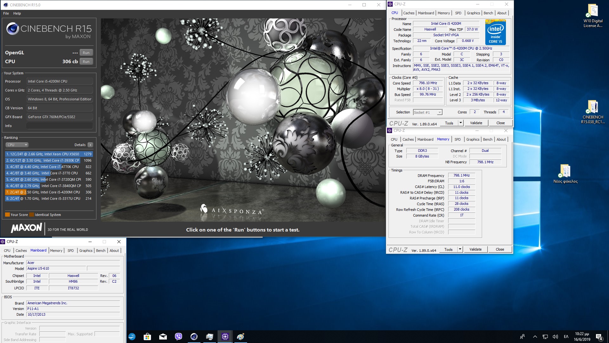Viewport: 609px width, 343px height.
Task: Click the Cinebench title bar logo icon
Action: (5, 5)
